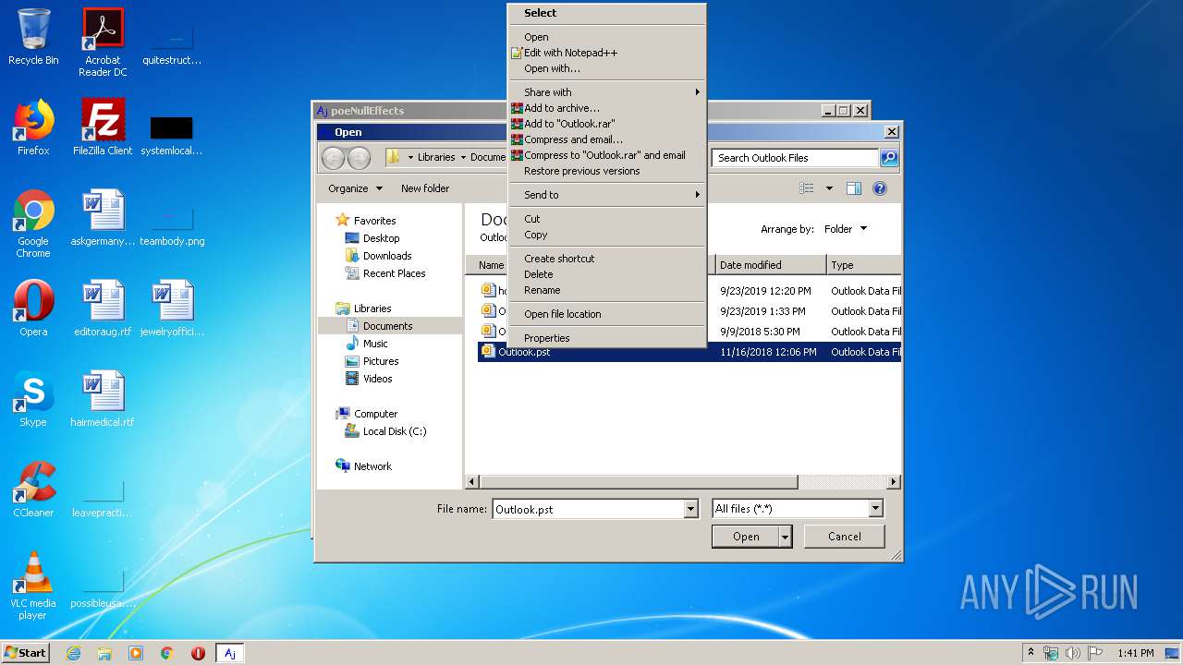Choose Open with... in context menu
The width and height of the screenshot is (1183, 665).
[607, 68]
